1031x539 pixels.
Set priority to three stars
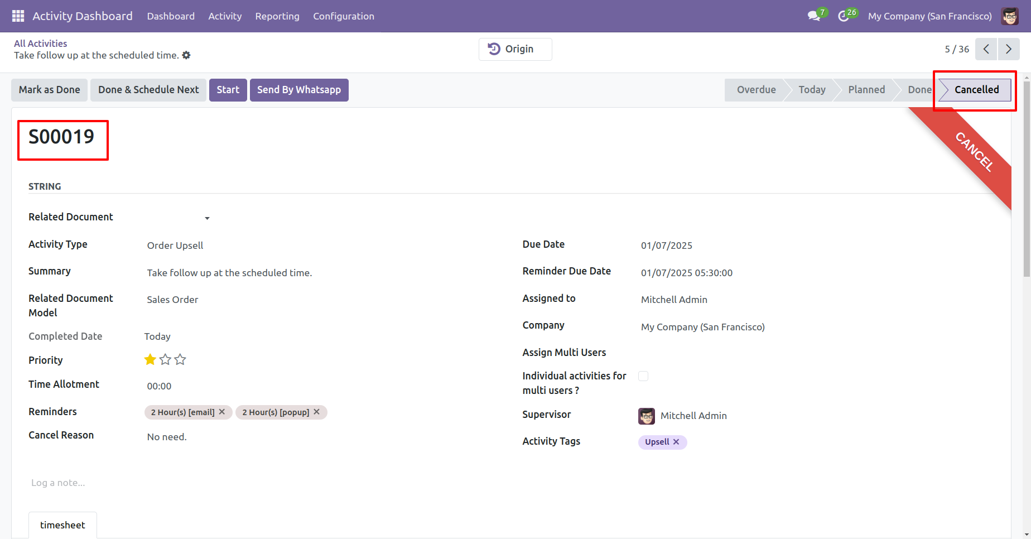click(x=180, y=360)
